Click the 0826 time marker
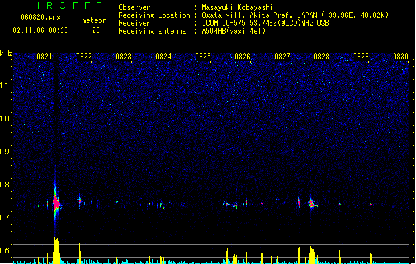Screen dimensions: 416x264 tap(243, 57)
